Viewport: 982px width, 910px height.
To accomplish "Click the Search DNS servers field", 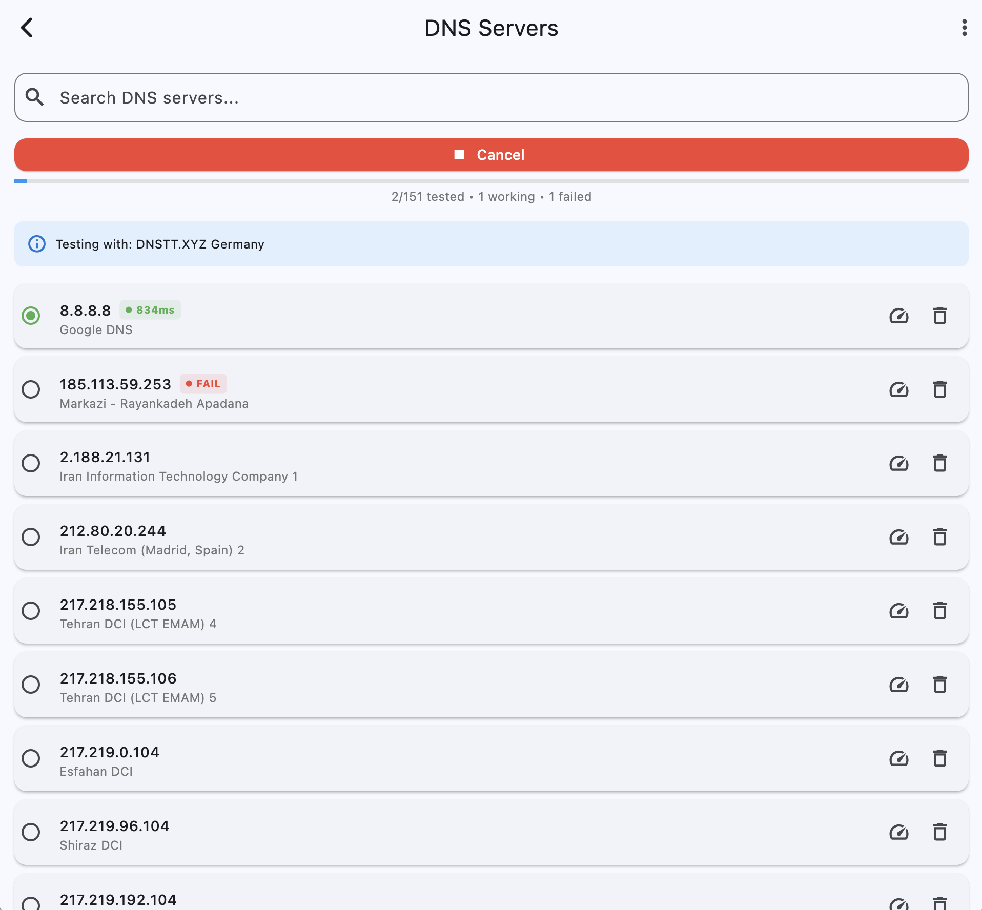I will point(491,97).
